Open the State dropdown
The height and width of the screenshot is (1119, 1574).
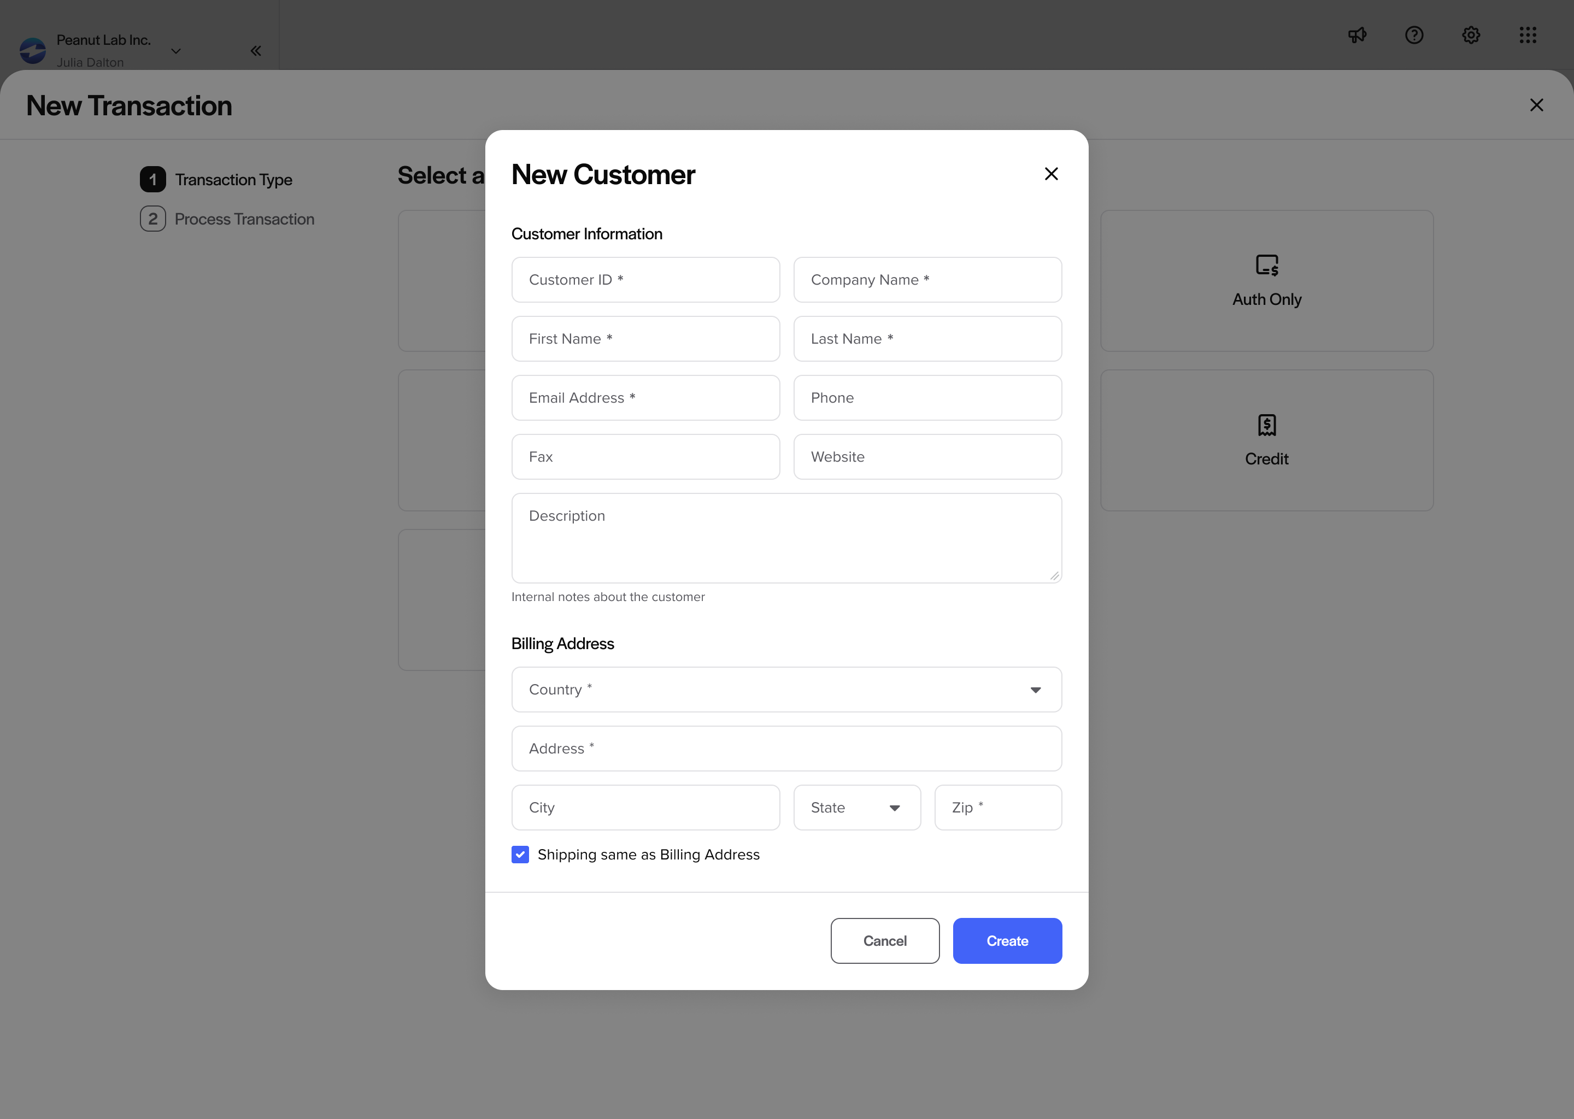[x=856, y=808]
